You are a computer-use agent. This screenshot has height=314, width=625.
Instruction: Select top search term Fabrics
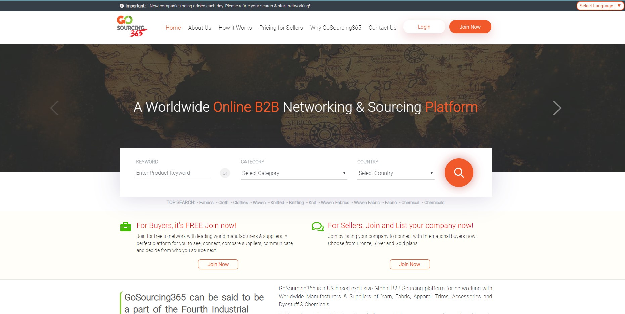pos(206,203)
